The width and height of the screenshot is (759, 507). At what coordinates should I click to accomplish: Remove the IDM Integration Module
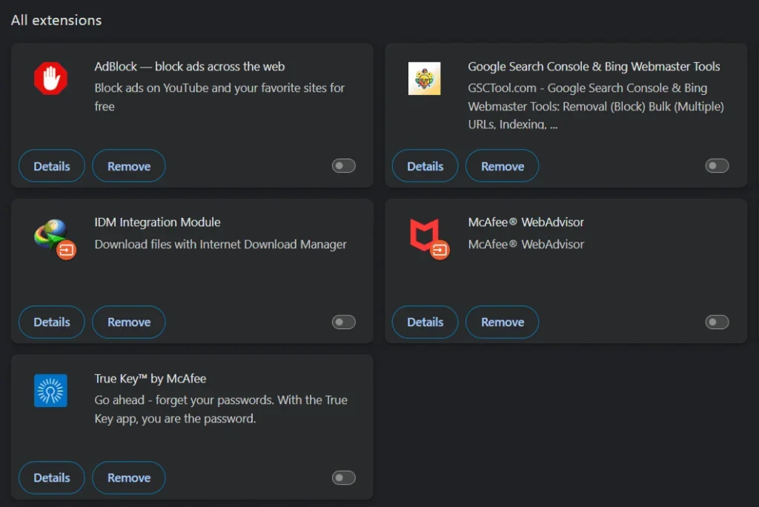[x=129, y=322]
